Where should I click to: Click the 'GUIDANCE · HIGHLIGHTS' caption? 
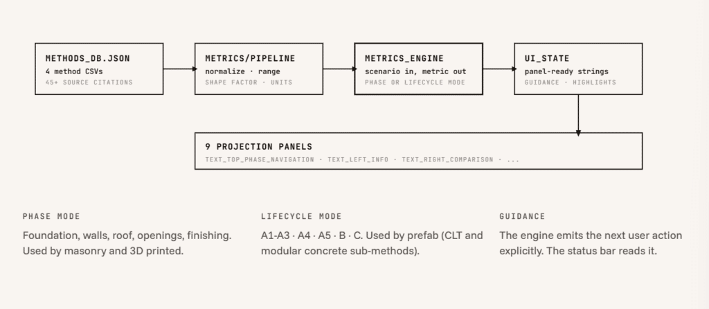point(571,82)
